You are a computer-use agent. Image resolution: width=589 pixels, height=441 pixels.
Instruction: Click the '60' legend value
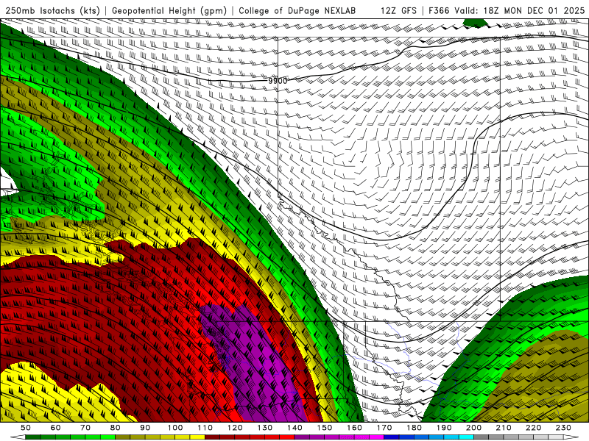click(55, 428)
